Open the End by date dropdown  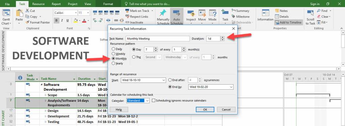tap(231, 87)
